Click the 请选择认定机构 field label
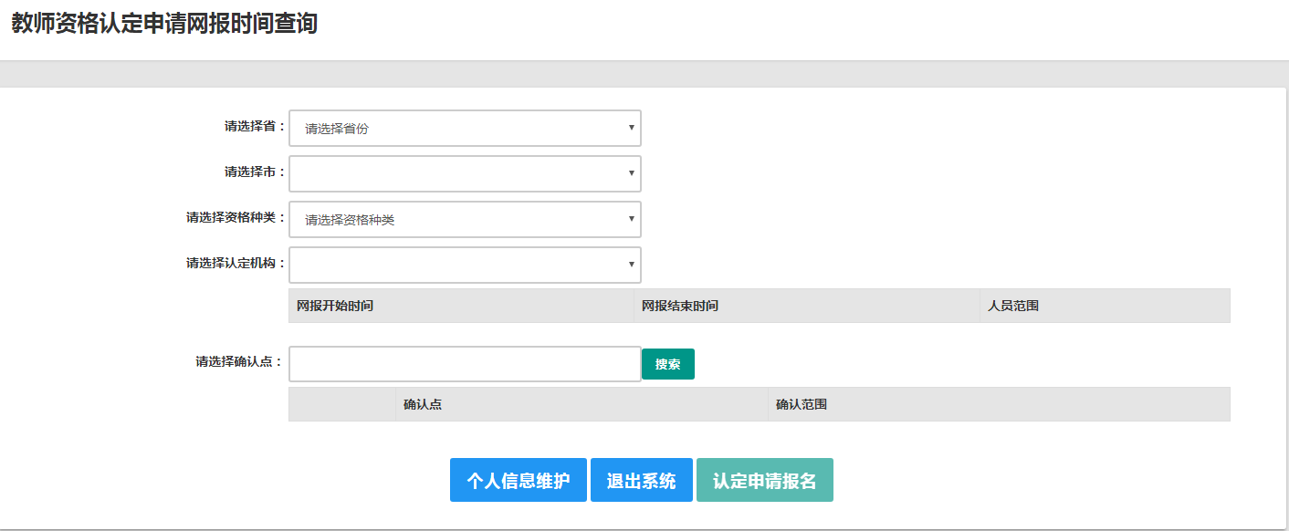The width and height of the screenshot is (1289, 531). (x=236, y=264)
